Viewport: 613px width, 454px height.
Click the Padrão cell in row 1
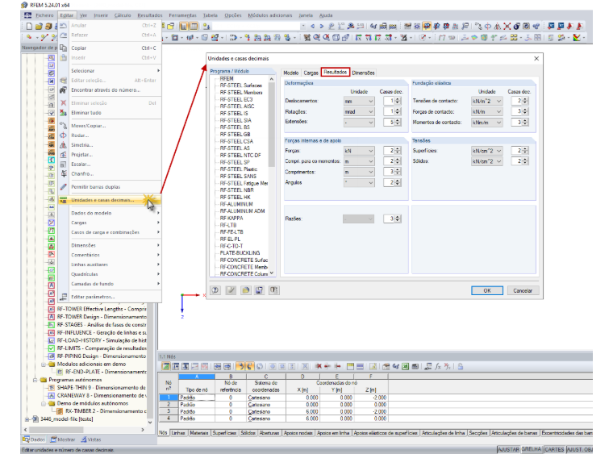point(197,398)
